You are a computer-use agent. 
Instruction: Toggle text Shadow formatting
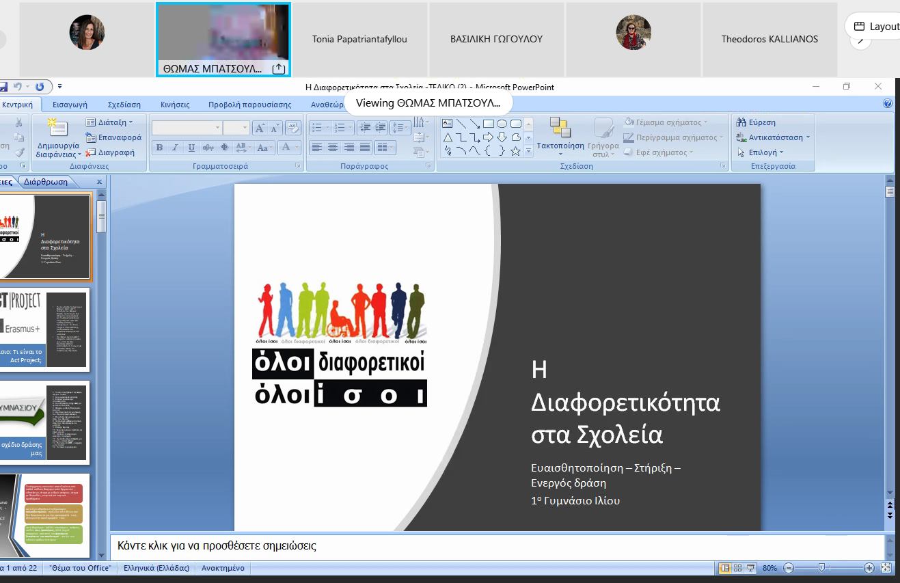tap(224, 147)
